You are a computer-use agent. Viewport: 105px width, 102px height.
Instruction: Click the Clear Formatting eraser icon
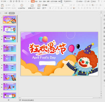(x=71, y=8)
